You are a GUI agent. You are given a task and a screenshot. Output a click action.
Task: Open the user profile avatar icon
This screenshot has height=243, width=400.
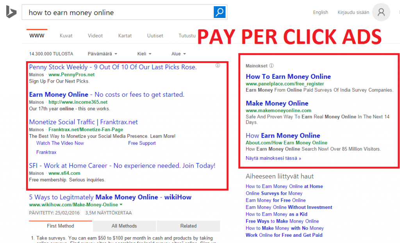381,12
